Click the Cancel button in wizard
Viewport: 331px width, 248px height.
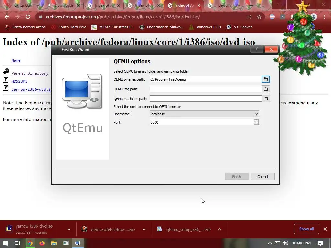coord(262,177)
